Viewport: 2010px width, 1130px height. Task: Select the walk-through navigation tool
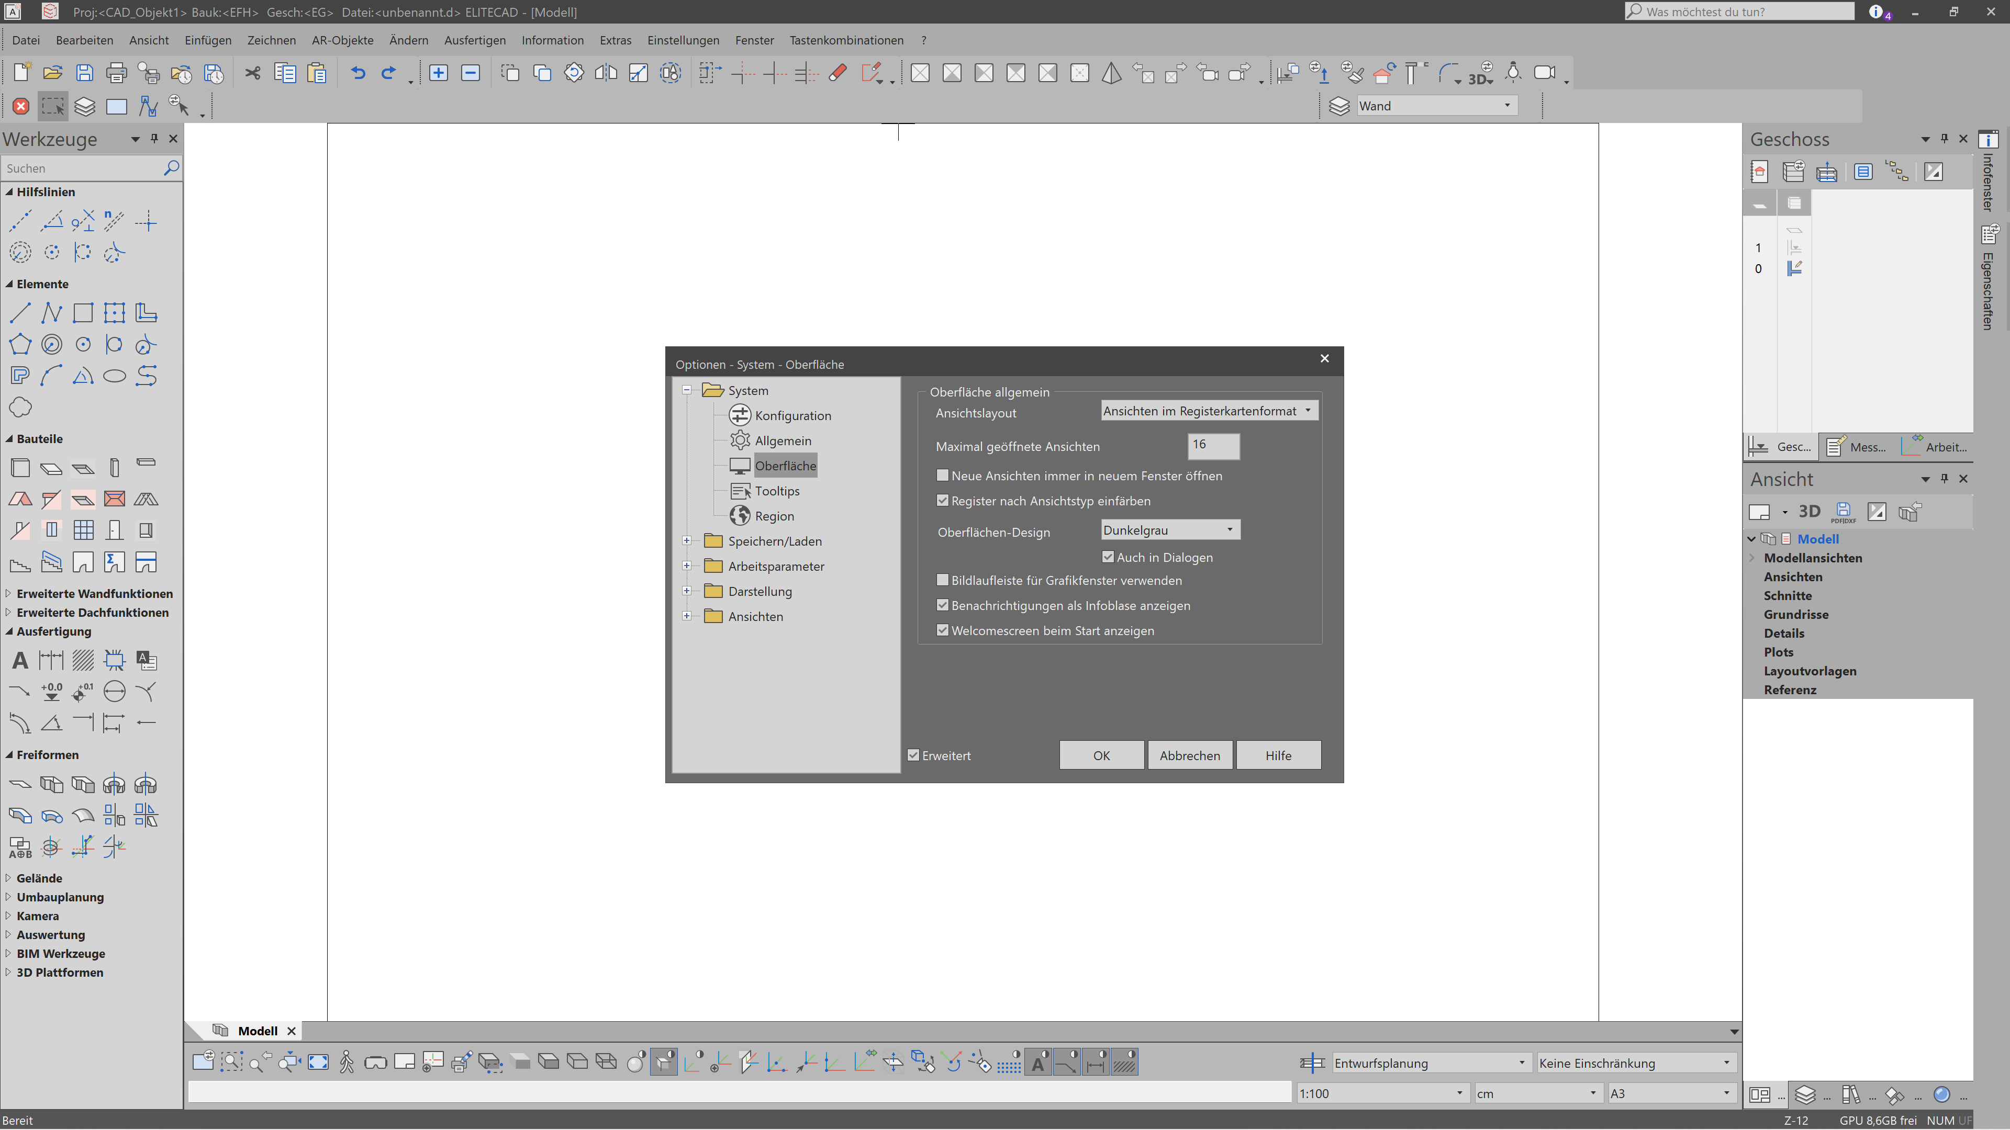[x=347, y=1061]
